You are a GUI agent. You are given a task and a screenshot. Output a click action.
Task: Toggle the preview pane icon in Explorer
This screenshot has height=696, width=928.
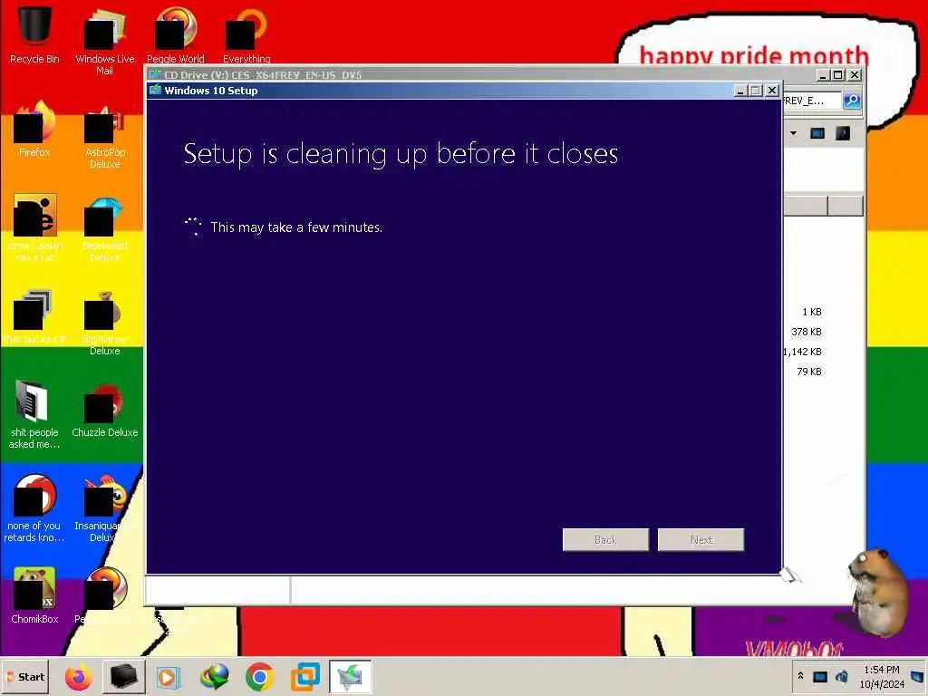click(817, 134)
